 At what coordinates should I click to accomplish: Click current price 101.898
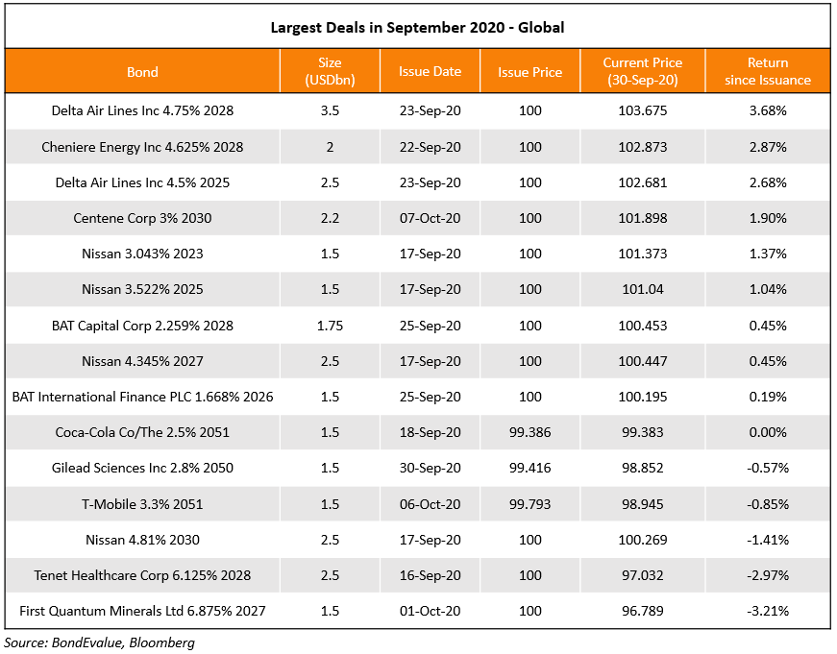point(643,218)
